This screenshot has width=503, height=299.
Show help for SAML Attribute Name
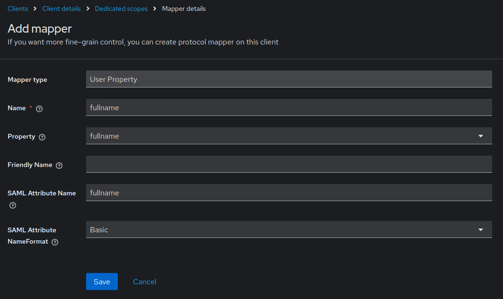click(x=13, y=205)
